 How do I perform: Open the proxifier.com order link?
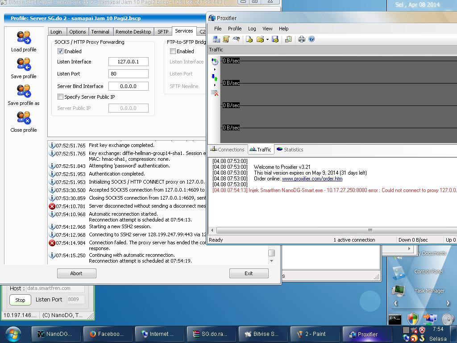pyautogui.click(x=312, y=179)
